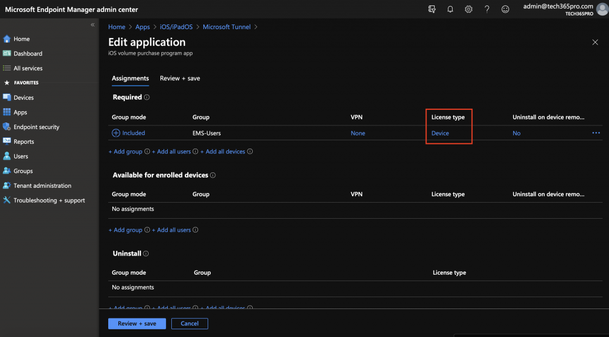Open the feedback smiley icon
The width and height of the screenshot is (609, 337).
[506, 9]
